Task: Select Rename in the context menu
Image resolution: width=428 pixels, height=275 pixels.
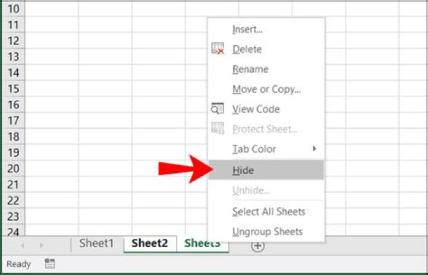Action: [x=250, y=69]
